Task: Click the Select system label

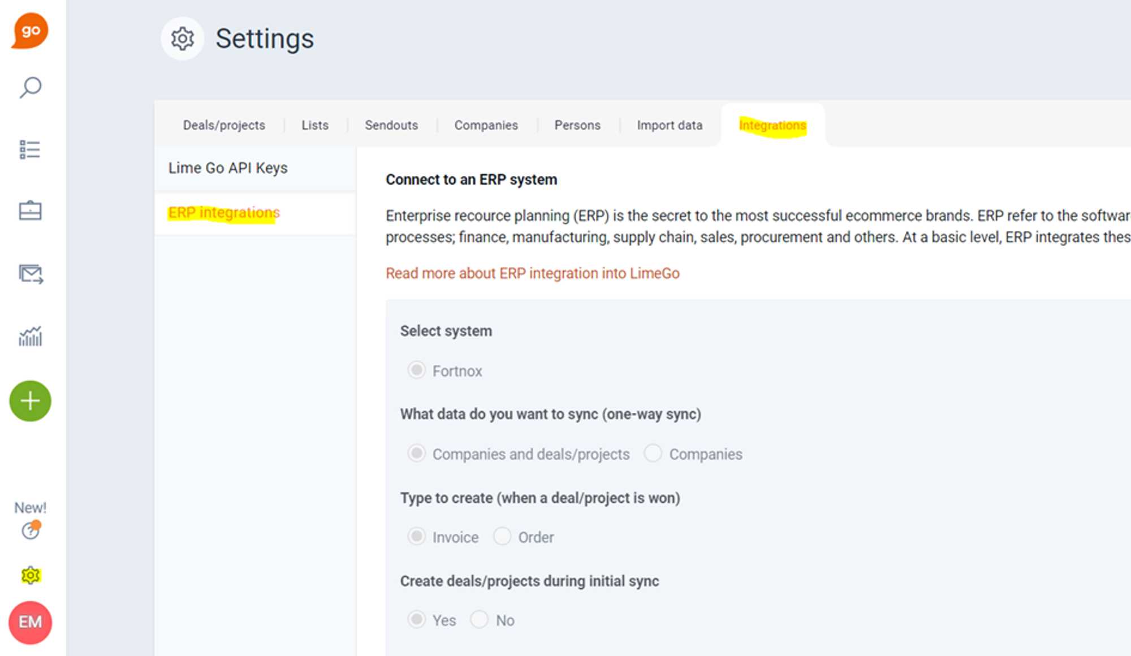Action: click(x=446, y=331)
